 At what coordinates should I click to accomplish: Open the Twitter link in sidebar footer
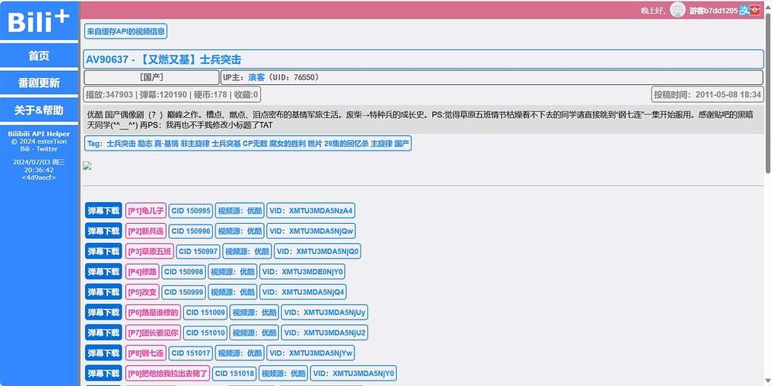point(47,149)
